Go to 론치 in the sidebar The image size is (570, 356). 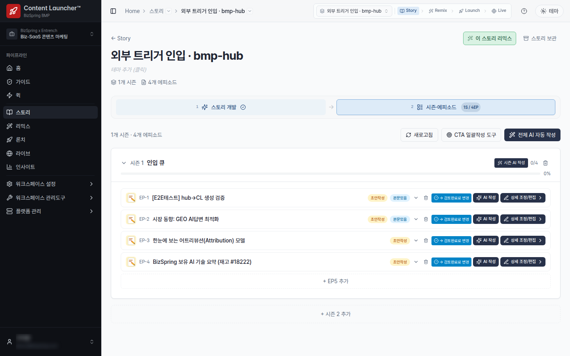pos(50,140)
